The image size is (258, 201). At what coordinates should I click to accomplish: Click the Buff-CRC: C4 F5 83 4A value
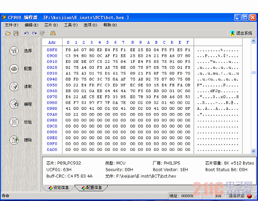pos(70,176)
